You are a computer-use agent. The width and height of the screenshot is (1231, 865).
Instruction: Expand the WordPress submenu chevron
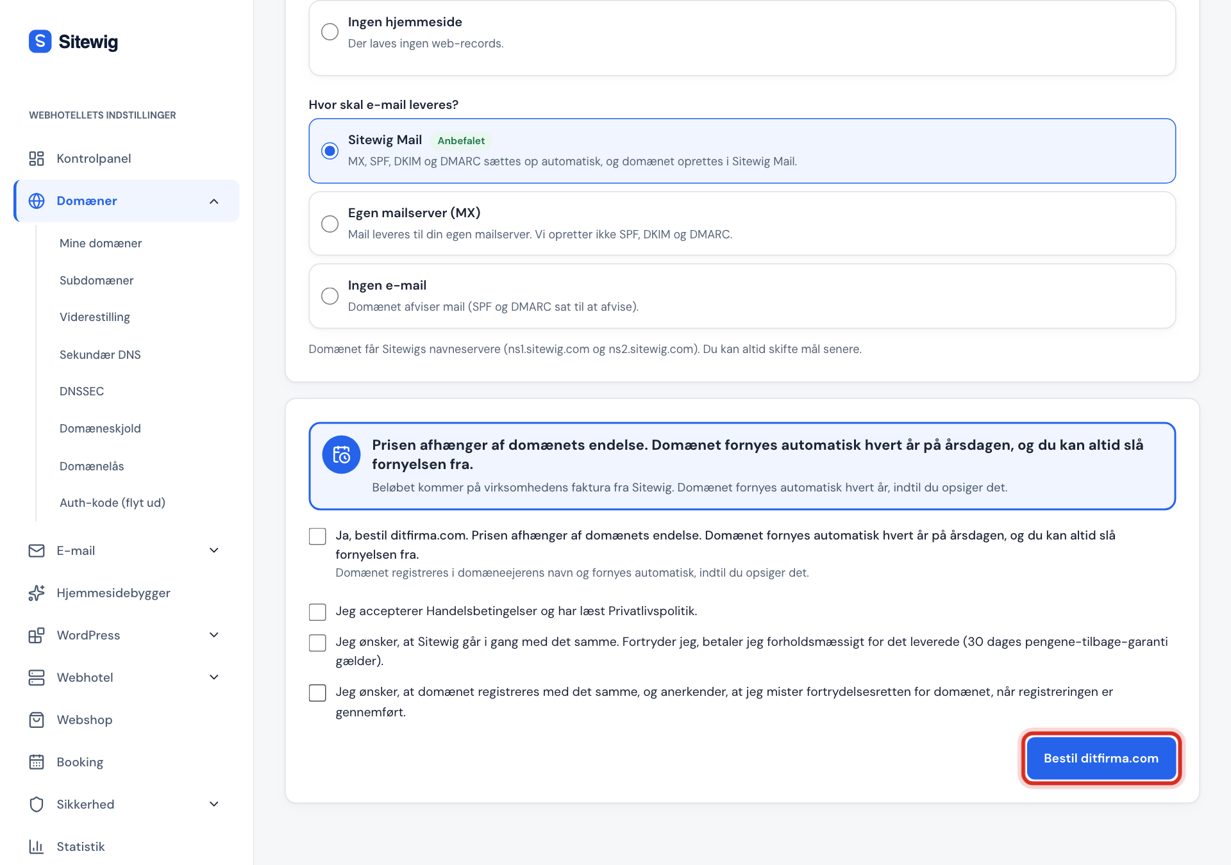[214, 635]
